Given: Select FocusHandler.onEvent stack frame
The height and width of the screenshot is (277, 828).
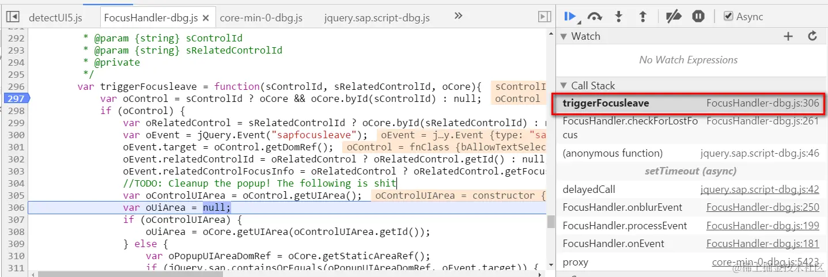Looking at the screenshot, I should [x=691, y=244].
